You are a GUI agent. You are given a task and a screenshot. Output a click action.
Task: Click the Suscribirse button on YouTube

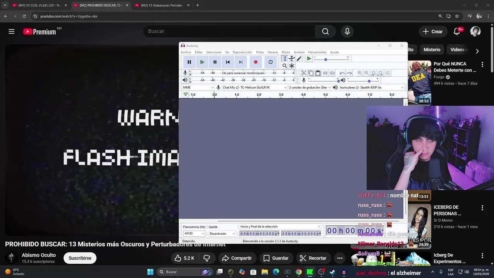(x=80, y=258)
